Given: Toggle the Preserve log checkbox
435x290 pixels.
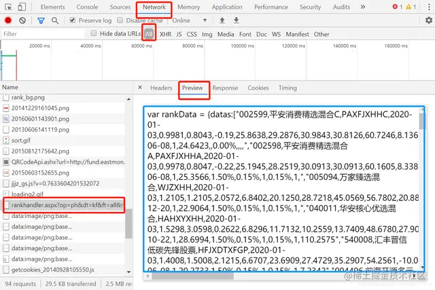Looking at the screenshot, I should point(73,20).
